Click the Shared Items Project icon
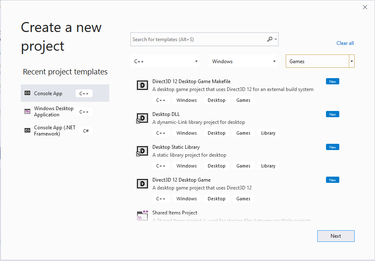375x261 pixels. pyautogui.click(x=142, y=216)
